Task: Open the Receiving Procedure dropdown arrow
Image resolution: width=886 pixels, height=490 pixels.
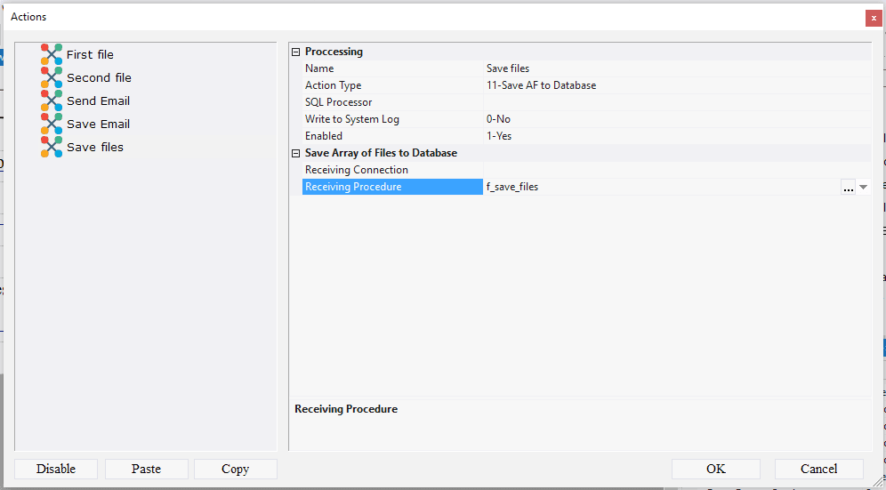Action: 863,187
